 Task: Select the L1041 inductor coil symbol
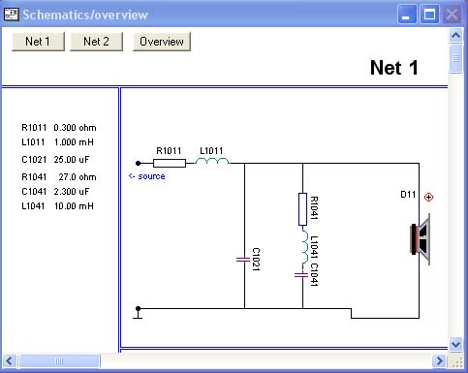(305, 247)
